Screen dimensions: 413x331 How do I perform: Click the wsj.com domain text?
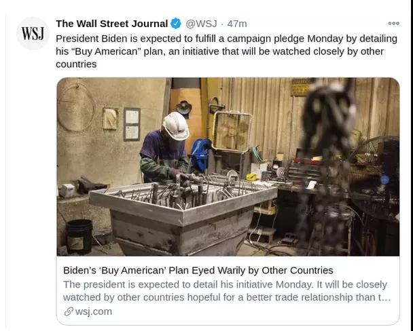click(94, 311)
